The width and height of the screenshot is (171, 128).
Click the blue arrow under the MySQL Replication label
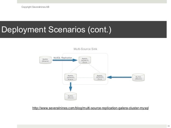65,60
